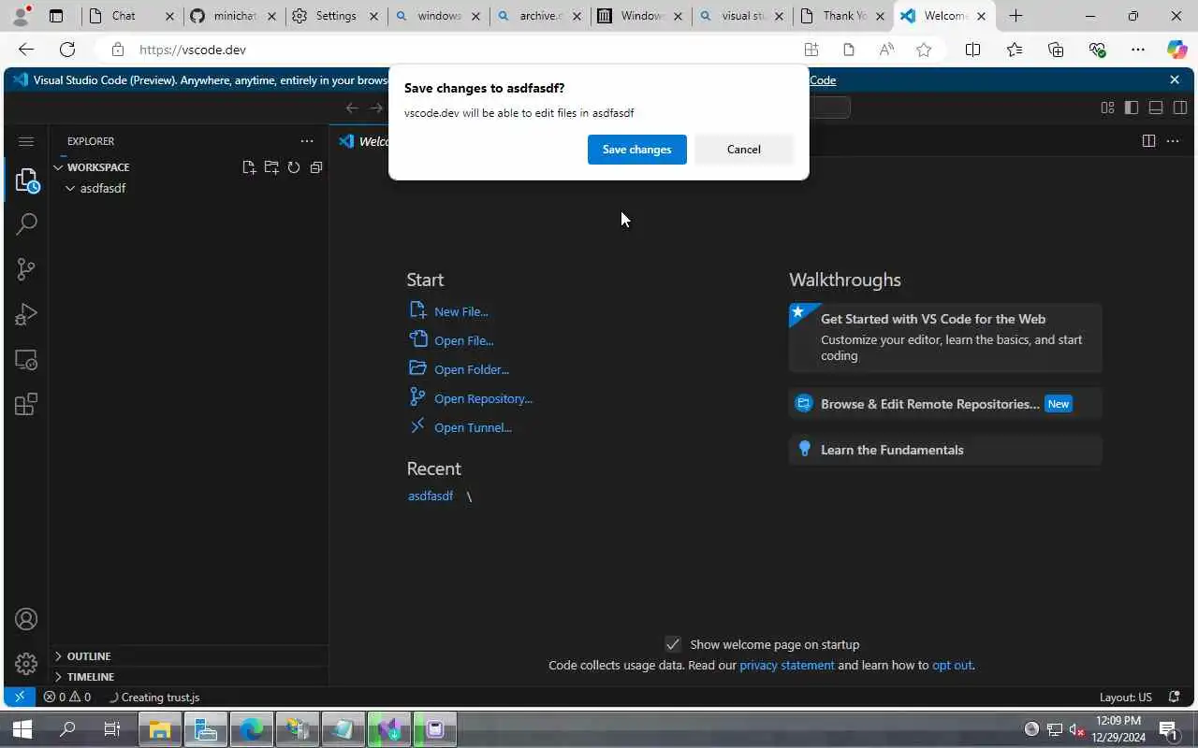The width and height of the screenshot is (1198, 748).
Task: Click Save changes in the dialog
Action: tap(636, 150)
